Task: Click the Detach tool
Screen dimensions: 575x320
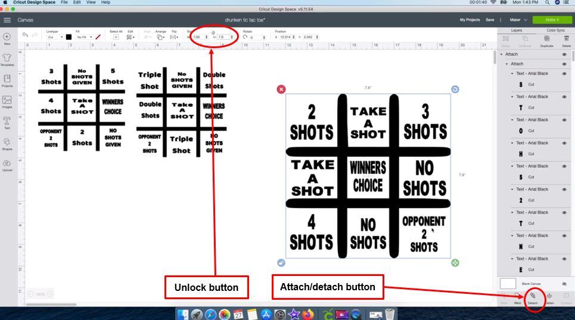Action: pos(533,299)
